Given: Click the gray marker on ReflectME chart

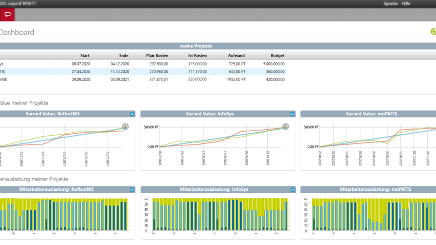Looking at the screenshot, I should (x=125, y=127).
